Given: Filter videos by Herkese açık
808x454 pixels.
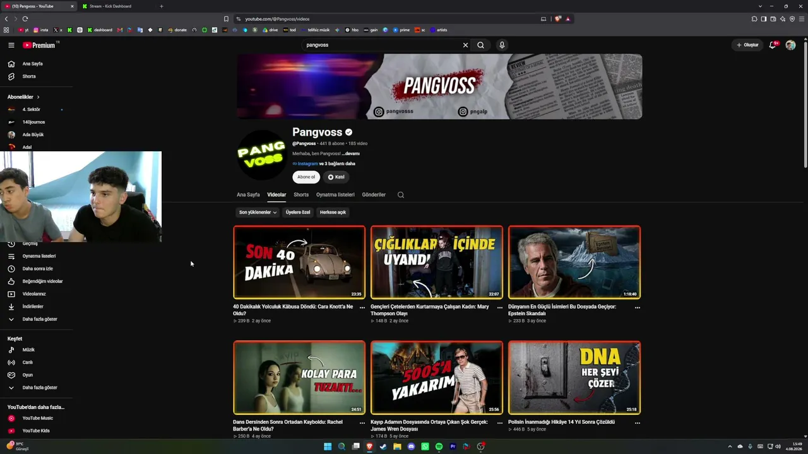Looking at the screenshot, I should [x=333, y=212].
